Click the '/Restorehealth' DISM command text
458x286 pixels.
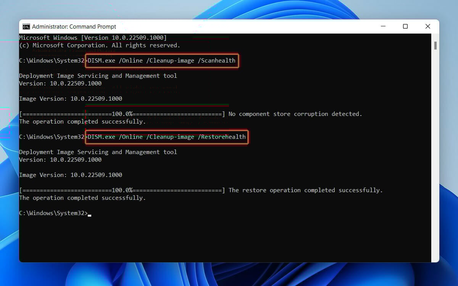pos(167,137)
